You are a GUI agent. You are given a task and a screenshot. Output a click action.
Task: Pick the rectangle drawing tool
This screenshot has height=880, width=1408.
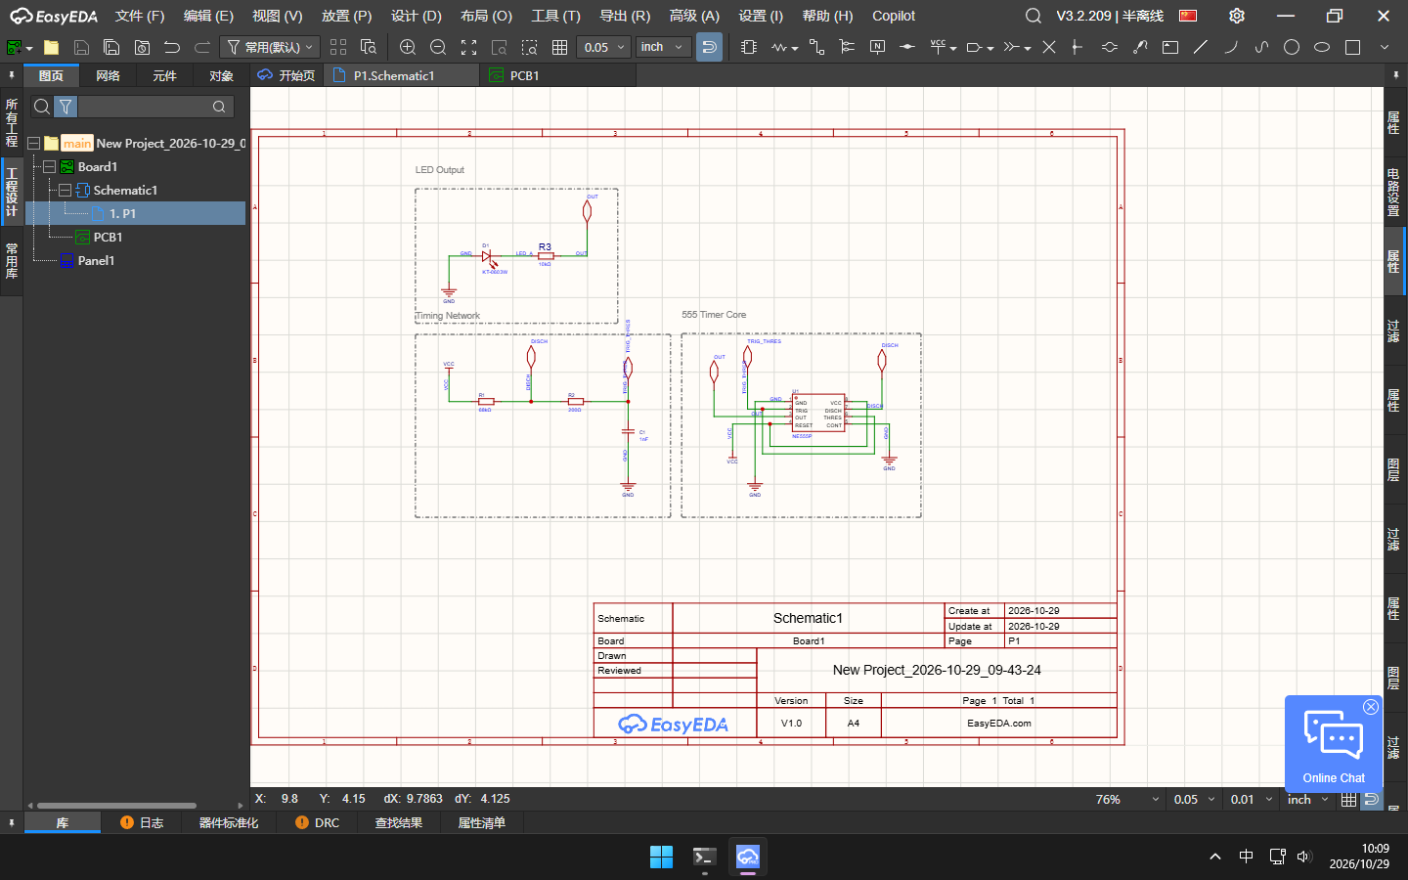1353,47
